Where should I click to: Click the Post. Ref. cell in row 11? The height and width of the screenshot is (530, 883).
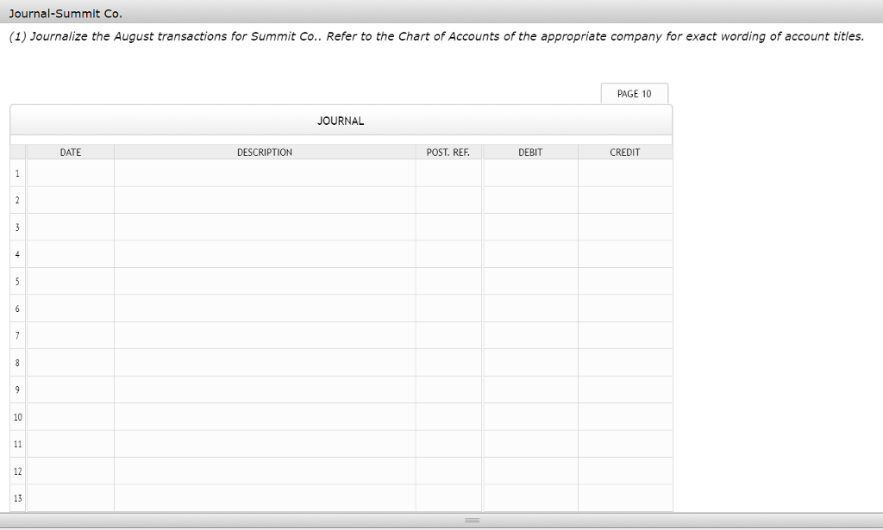(x=448, y=444)
